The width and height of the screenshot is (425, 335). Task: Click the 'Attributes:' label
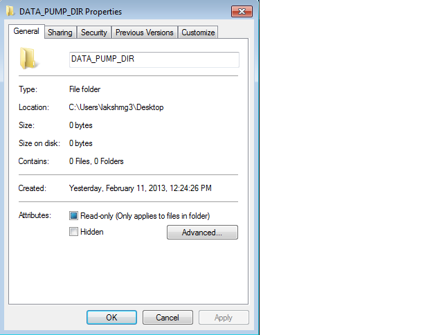pos(35,215)
